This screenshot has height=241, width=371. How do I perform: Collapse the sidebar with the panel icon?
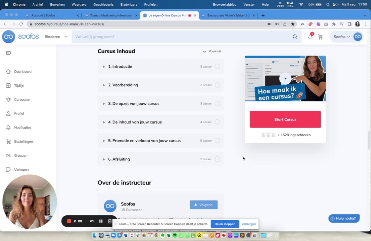pyautogui.click(x=8, y=53)
